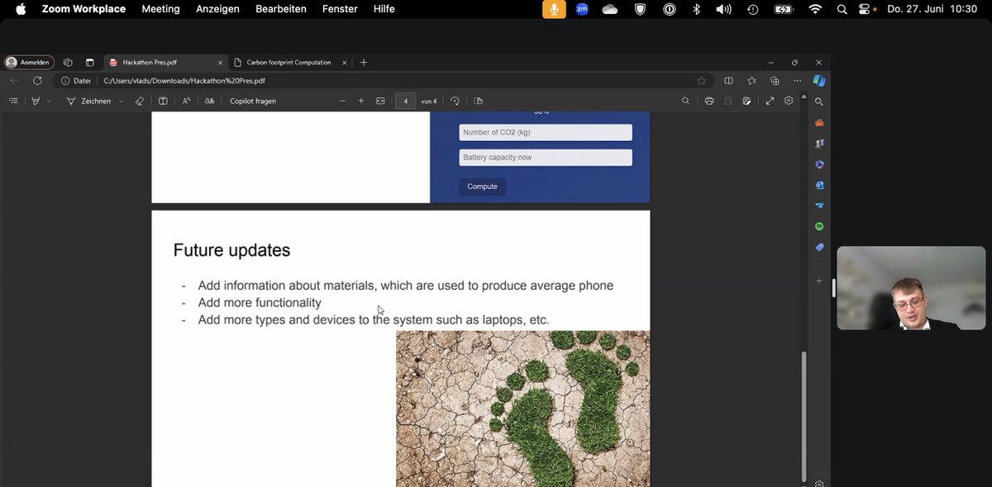Click the Save As icon
The image size is (992, 487).
pos(746,101)
